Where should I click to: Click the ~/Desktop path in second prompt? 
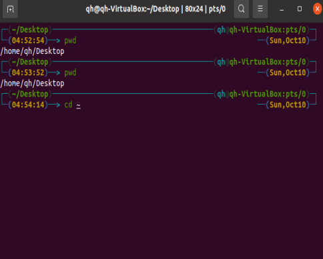[x=30, y=62]
